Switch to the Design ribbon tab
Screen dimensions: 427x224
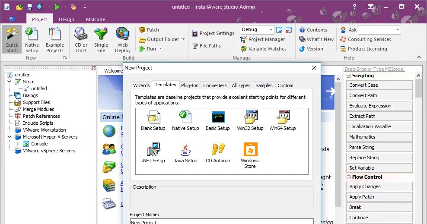coord(67,19)
